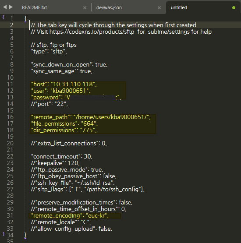The image size is (241, 243).
Task: Click the opening brace on line 1
Action: (25, 18)
